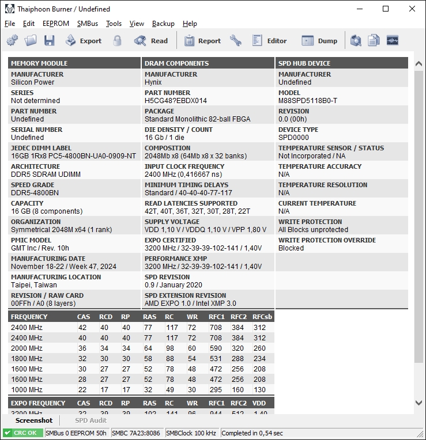The image size is (426, 440).
Task: Click the Dump toolbar button
Action: (x=320, y=40)
